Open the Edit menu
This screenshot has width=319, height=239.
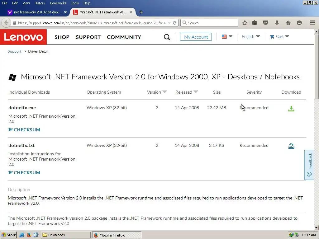tap(15, 3)
